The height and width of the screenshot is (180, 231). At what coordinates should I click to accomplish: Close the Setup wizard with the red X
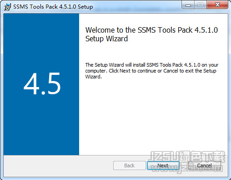tap(217, 5)
